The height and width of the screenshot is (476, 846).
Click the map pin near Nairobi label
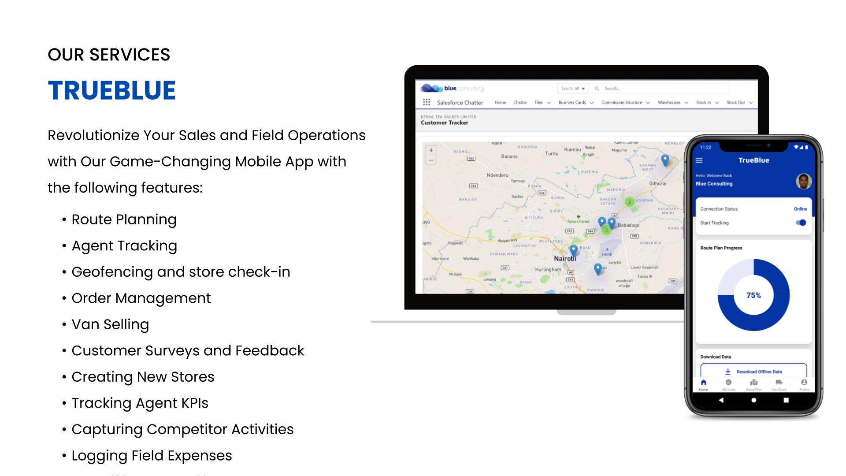573,250
